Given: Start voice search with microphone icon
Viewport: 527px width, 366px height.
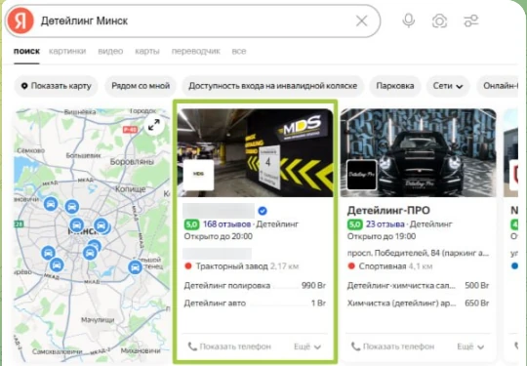Looking at the screenshot, I should tap(409, 20).
